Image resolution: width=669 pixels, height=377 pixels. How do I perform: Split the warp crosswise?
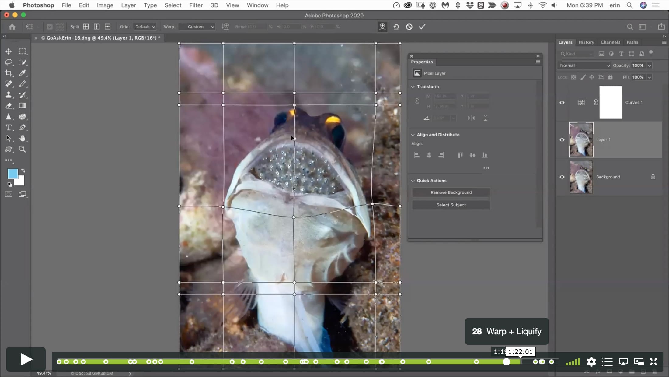(86, 27)
